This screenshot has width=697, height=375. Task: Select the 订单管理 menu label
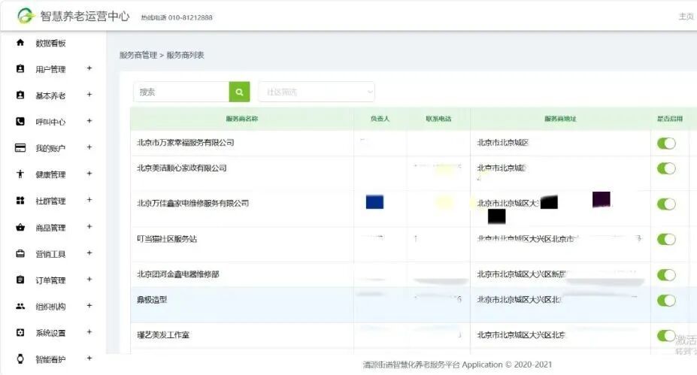(50, 280)
